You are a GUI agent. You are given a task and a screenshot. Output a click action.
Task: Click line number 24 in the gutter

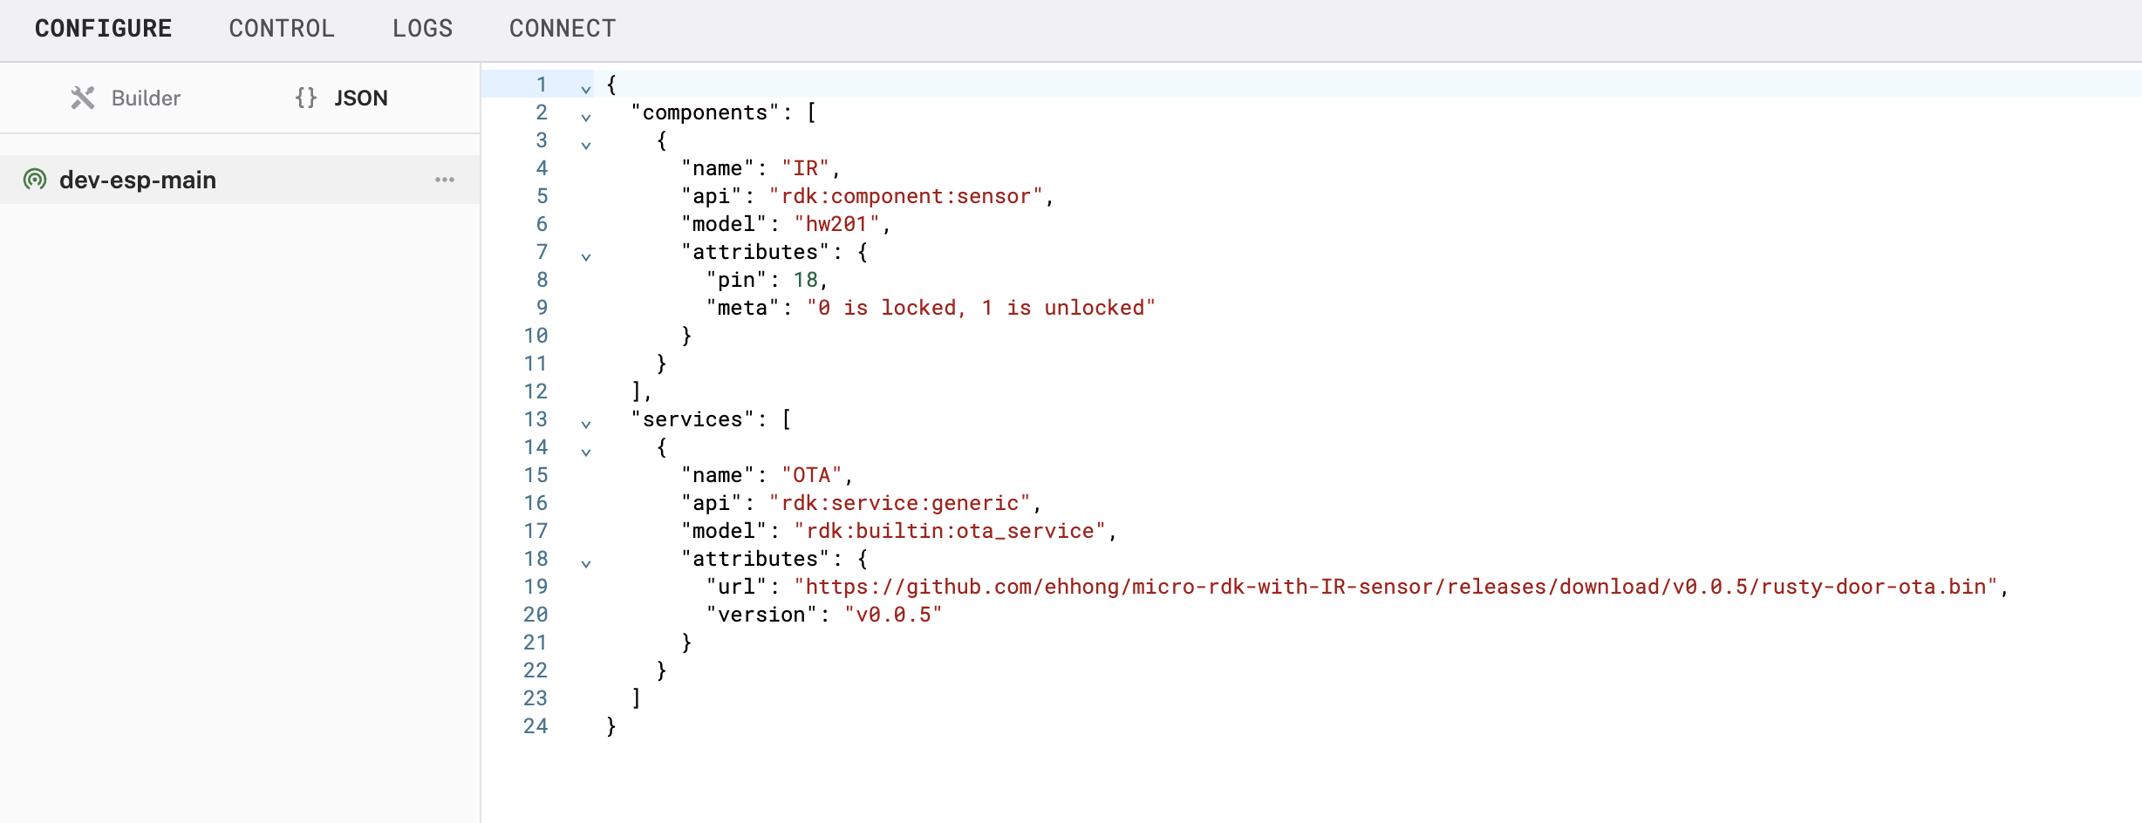pyautogui.click(x=535, y=726)
